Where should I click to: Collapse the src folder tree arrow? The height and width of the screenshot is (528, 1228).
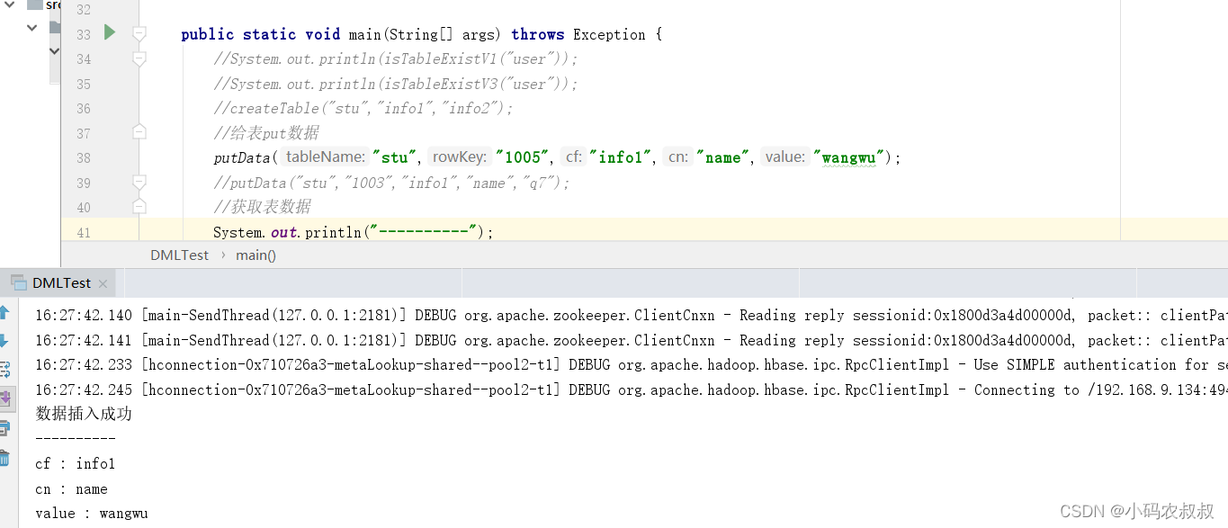pos(10,4)
